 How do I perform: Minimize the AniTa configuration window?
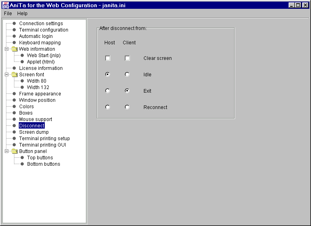pyautogui.click(x=291, y=5)
